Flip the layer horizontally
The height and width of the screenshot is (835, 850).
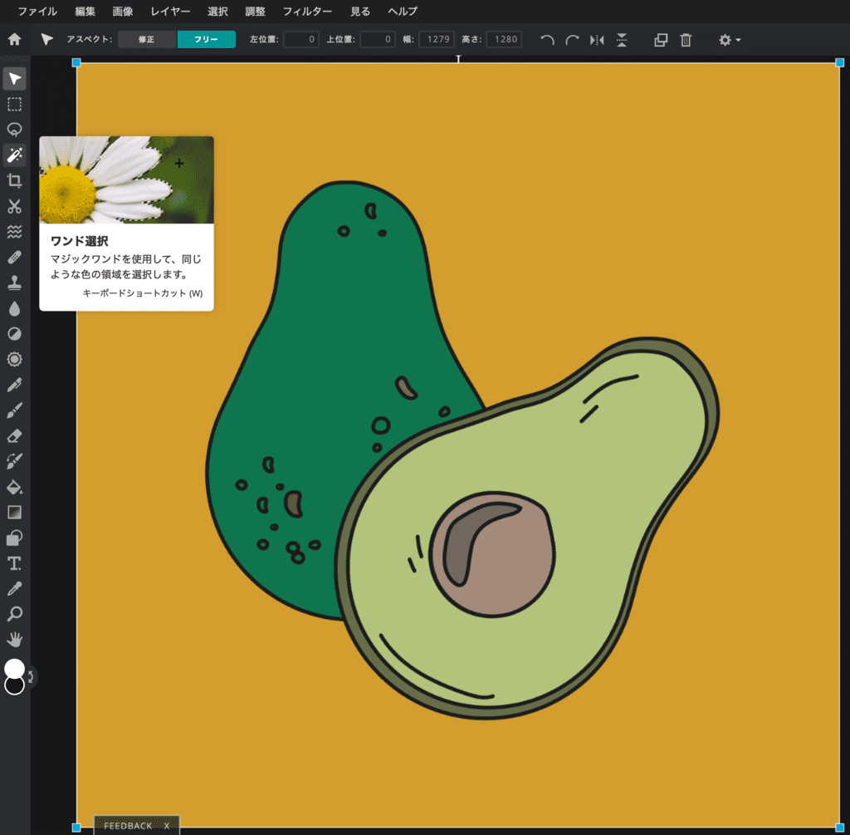pos(596,39)
